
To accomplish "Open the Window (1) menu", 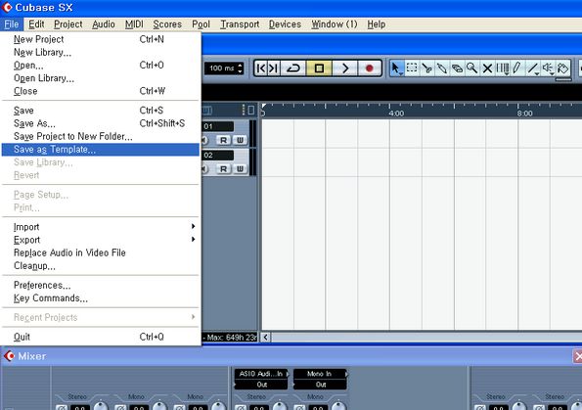I will (335, 24).
